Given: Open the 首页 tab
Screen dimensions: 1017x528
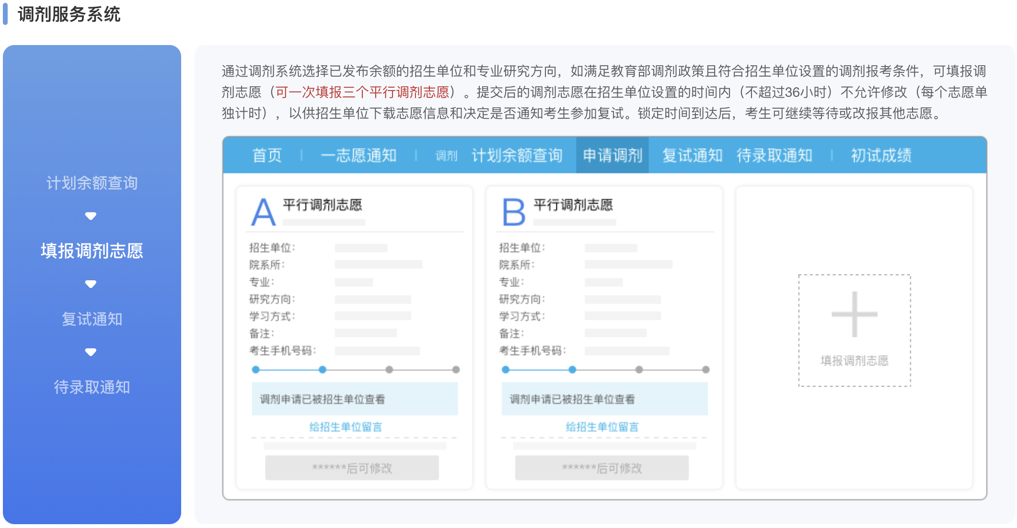Looking at the screenshot, I should (x=267, y=155).
